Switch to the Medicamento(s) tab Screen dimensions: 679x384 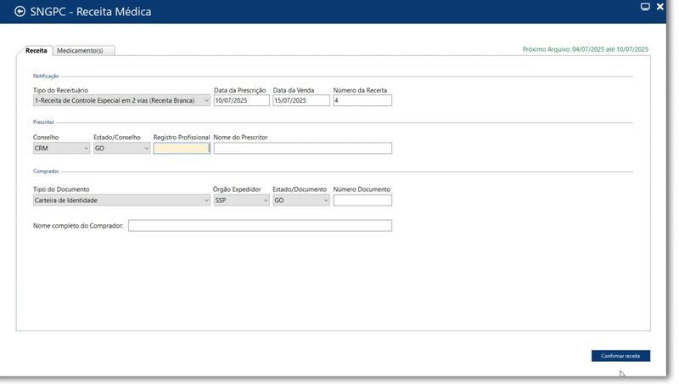[80, 51]
